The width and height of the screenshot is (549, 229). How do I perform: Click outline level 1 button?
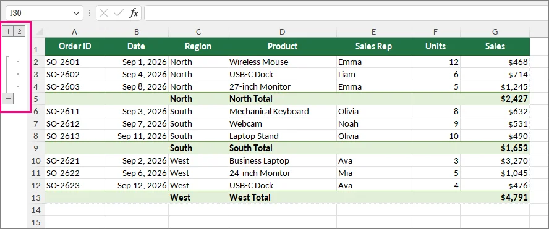[7, 31]
